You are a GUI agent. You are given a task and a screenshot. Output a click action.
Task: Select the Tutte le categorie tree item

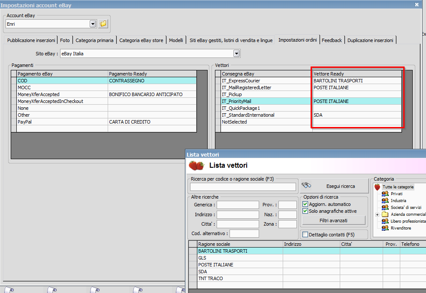coord(398,187)
